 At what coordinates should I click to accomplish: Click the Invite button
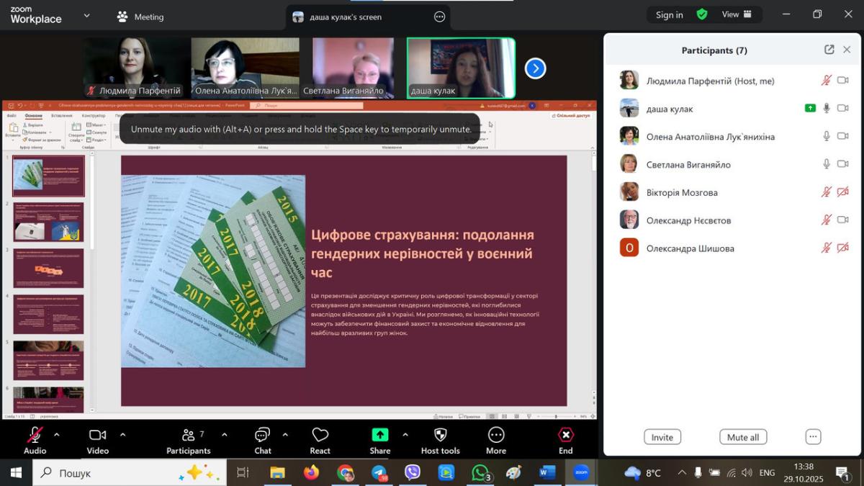662,437
